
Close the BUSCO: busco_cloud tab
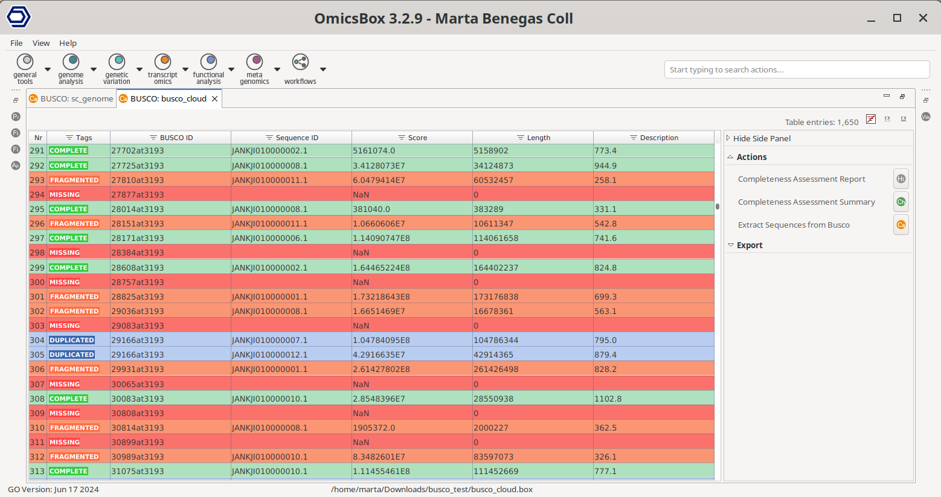[x=214, y=99]
